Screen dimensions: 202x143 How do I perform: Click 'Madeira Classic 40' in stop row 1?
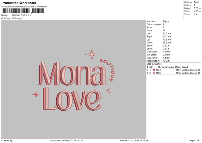[191, 70]
